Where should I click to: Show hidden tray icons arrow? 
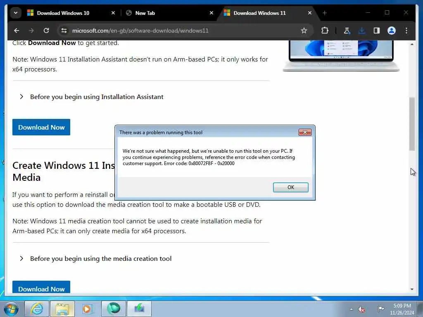point(351,310)
